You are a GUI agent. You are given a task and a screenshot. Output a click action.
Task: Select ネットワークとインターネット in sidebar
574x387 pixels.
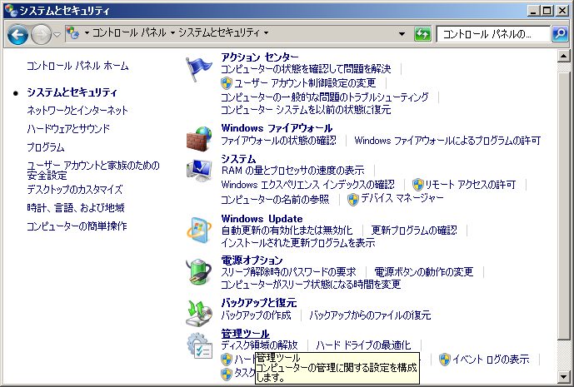pyautogui.click(x=77, y=111)
